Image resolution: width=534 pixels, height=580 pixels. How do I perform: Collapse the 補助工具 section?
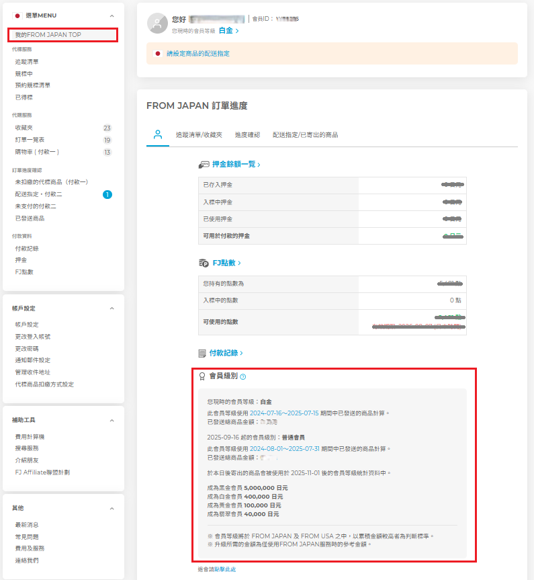(112, 421)
